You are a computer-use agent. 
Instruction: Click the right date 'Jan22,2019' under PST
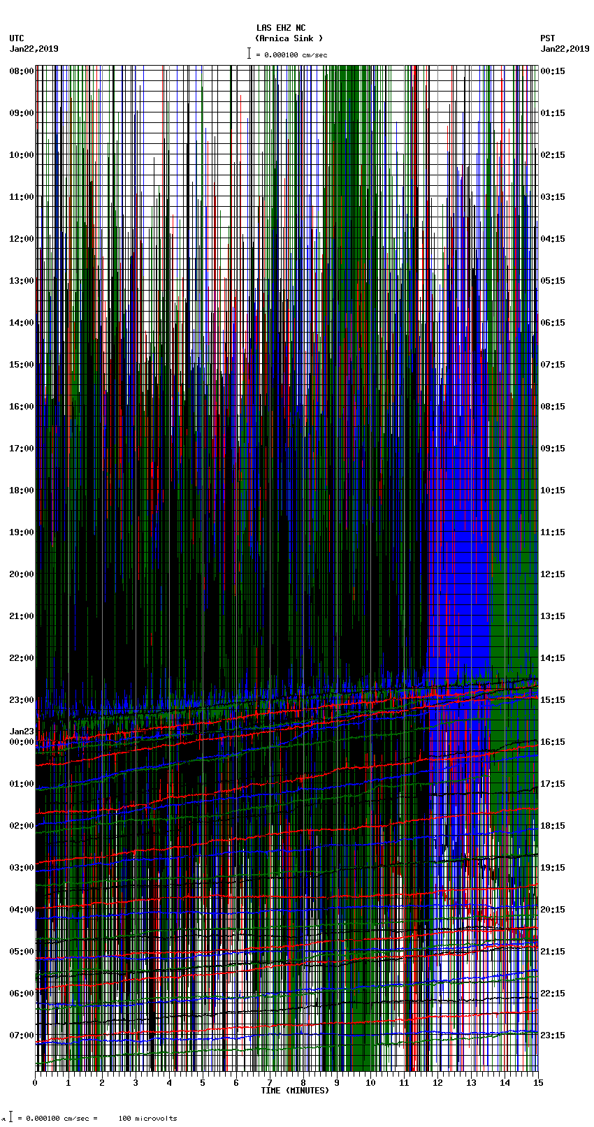[x=565, y=49]
